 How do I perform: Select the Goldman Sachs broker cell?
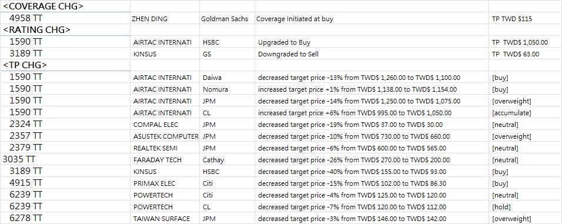pos(227,19)
